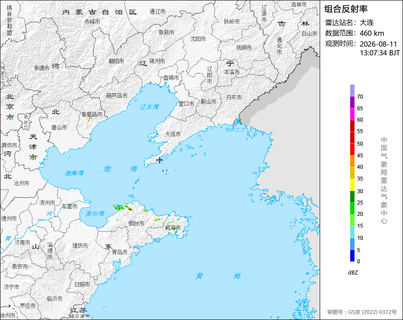Select the 渤海 sea label
The image size is (403, 320).
120,169
